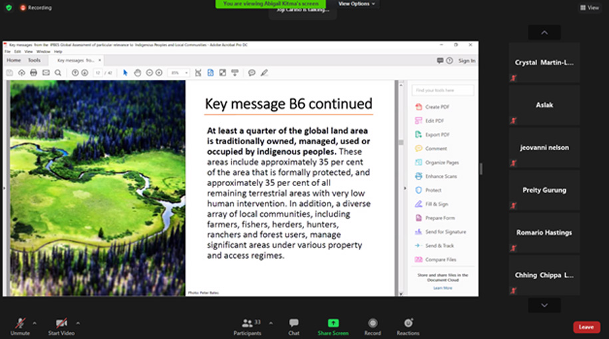Change layout using the View button
The height and width of the screenshot is (339, 609).
click(590, 7)
